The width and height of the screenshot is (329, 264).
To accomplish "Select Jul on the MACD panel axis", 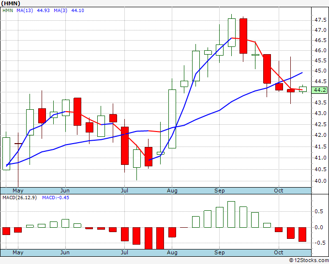I will [124, 252].
